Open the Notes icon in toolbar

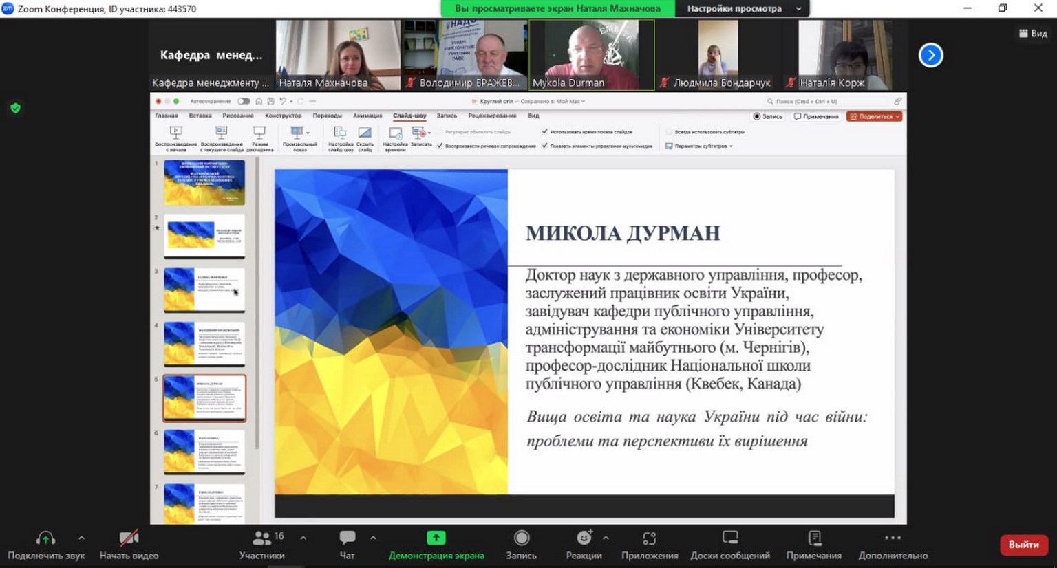(814, 538)
